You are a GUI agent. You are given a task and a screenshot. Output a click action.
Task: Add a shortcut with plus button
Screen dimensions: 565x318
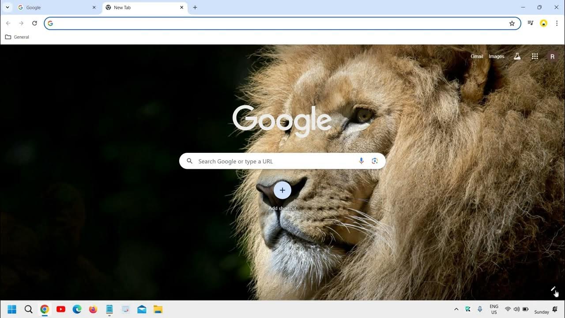click(282, 190)
